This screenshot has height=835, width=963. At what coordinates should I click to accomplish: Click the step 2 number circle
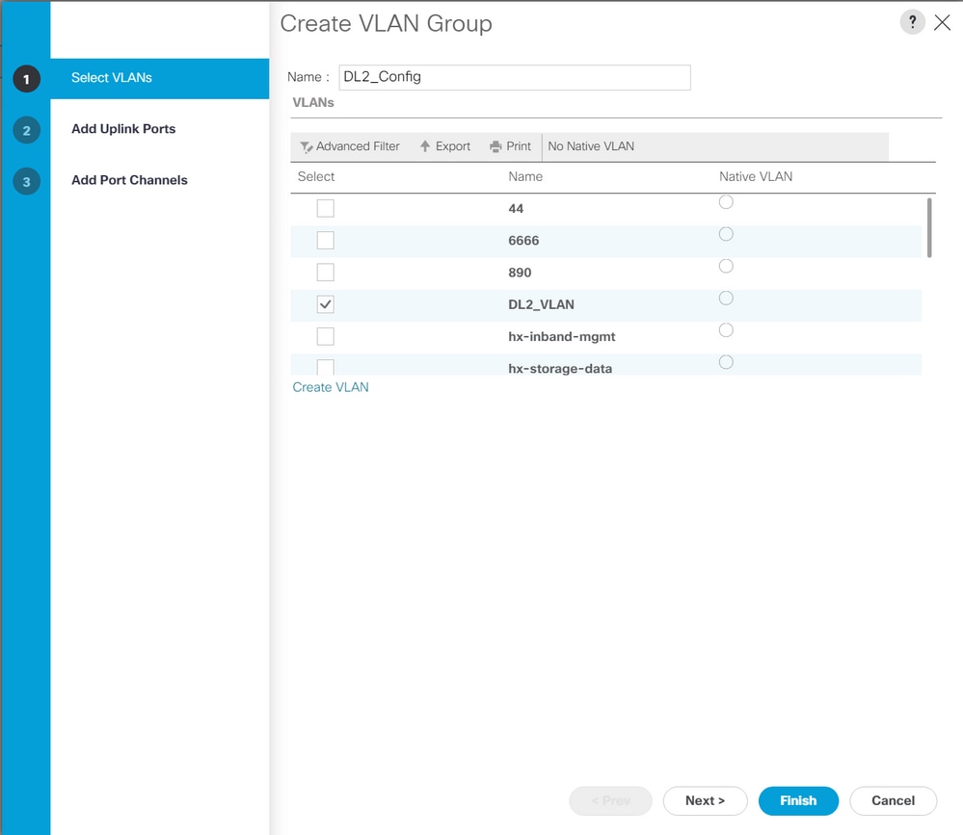pos(26,130)
